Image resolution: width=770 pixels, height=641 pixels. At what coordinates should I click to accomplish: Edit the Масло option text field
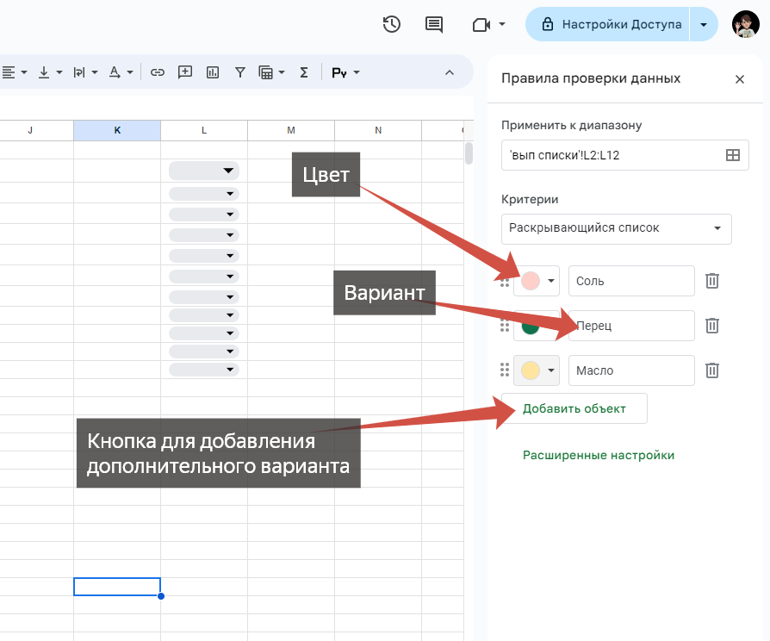pyautogui.click(x=631, y=370)
